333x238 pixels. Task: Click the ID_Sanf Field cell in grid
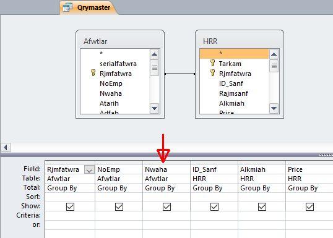[x=214, y=169]
